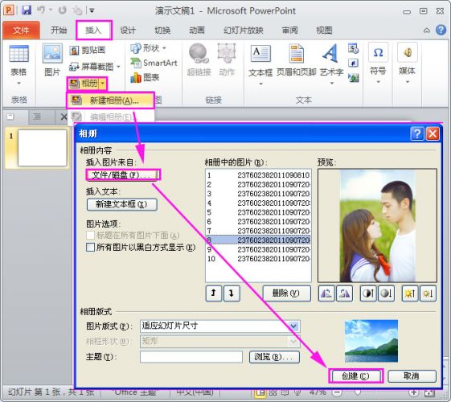Screen dimensions: 451x402
Task: Switch to the 视图 ribbon tab
Action: point(324,30)
